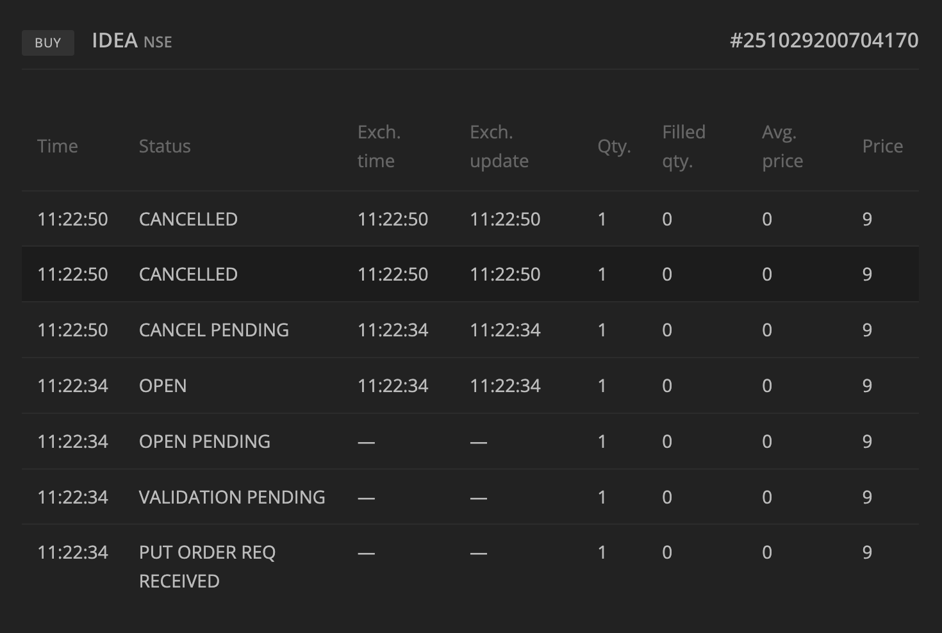Select the highlighted second CANCELLED row status

(188, 274)
